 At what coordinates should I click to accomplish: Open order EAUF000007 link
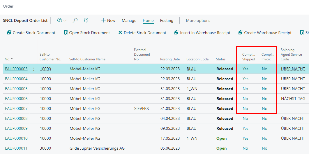pyautogui.click(x=16, y=109)
